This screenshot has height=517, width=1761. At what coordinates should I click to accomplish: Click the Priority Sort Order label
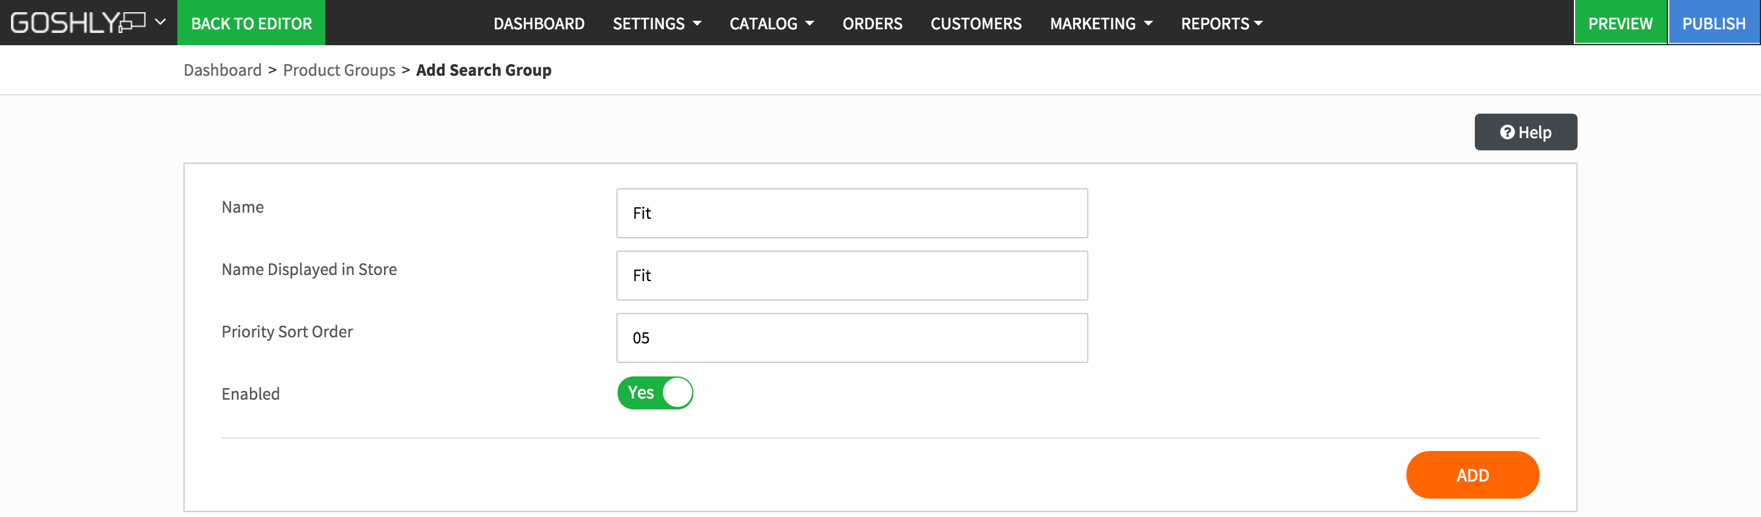coord(287,331)
